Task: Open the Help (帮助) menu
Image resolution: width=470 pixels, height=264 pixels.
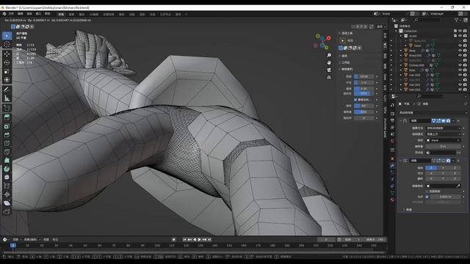Action: click(x=47, y=14)
